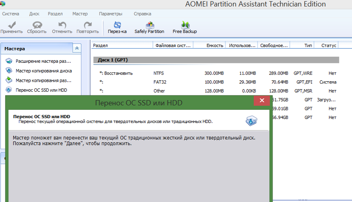
Task: Click the Перез-ка reload toolbar icon
Action: pos(117,25)
